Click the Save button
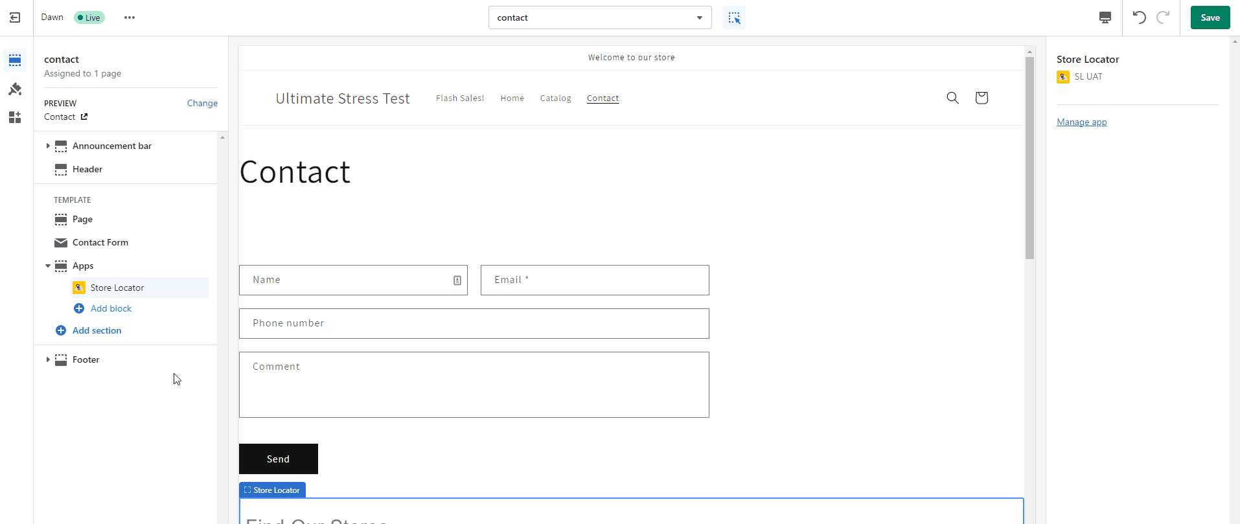1240x524 pixels. click(x=1210, y=17)
